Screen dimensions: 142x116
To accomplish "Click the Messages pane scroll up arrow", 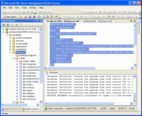I will tap(134, 76).
